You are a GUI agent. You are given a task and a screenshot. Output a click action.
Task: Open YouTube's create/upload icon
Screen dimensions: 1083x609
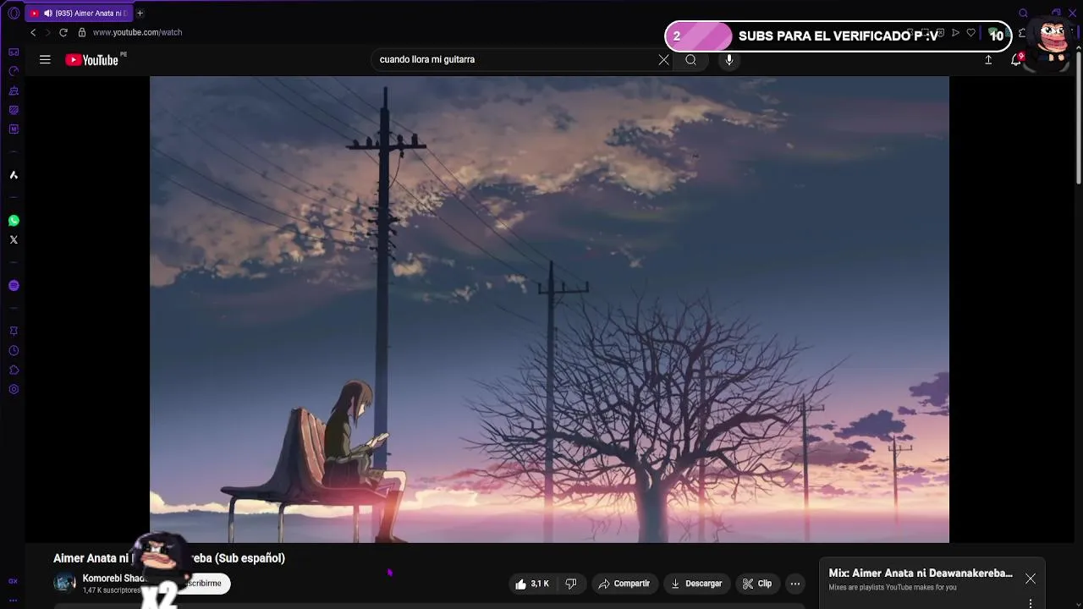coord(988,60)
